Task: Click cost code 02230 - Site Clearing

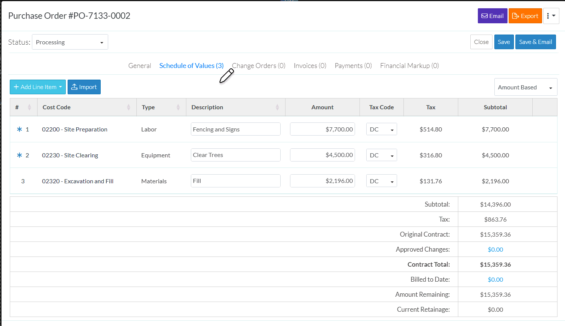Action: pyautogui.click(x=70, y=155)
